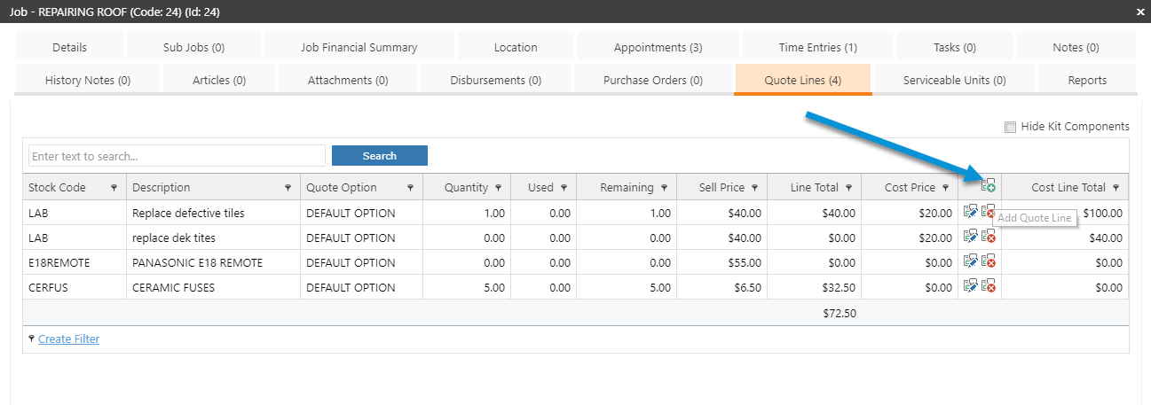
Task: Delete the 'replace dek tites' quote line
Action: tap(989, 237)
